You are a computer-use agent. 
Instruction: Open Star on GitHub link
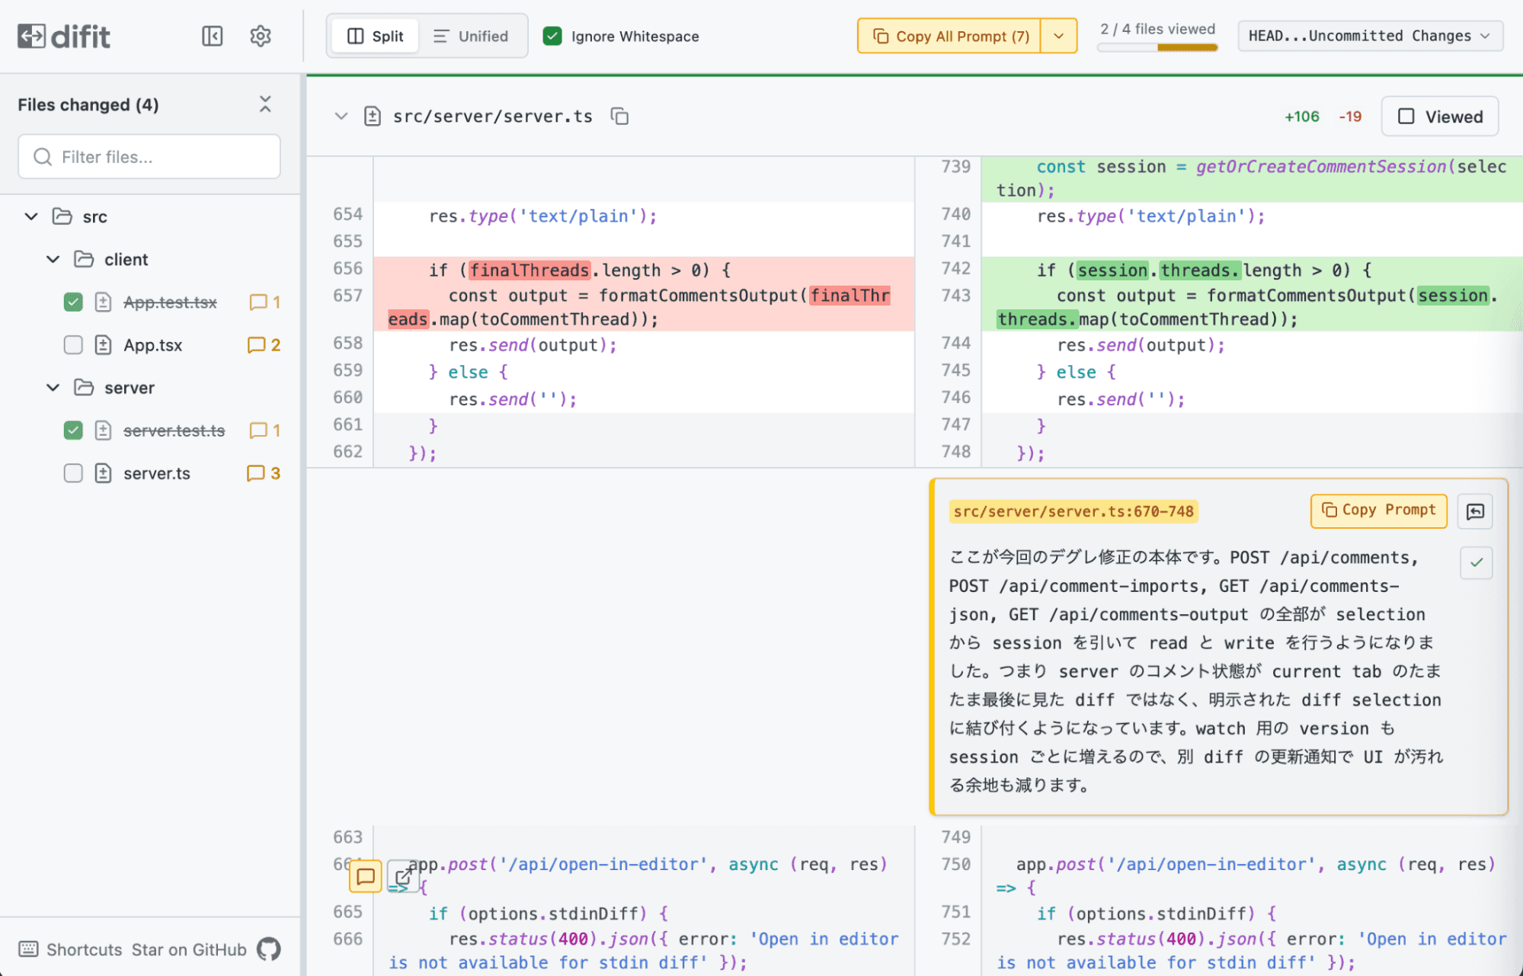click(x=187, y=949)
